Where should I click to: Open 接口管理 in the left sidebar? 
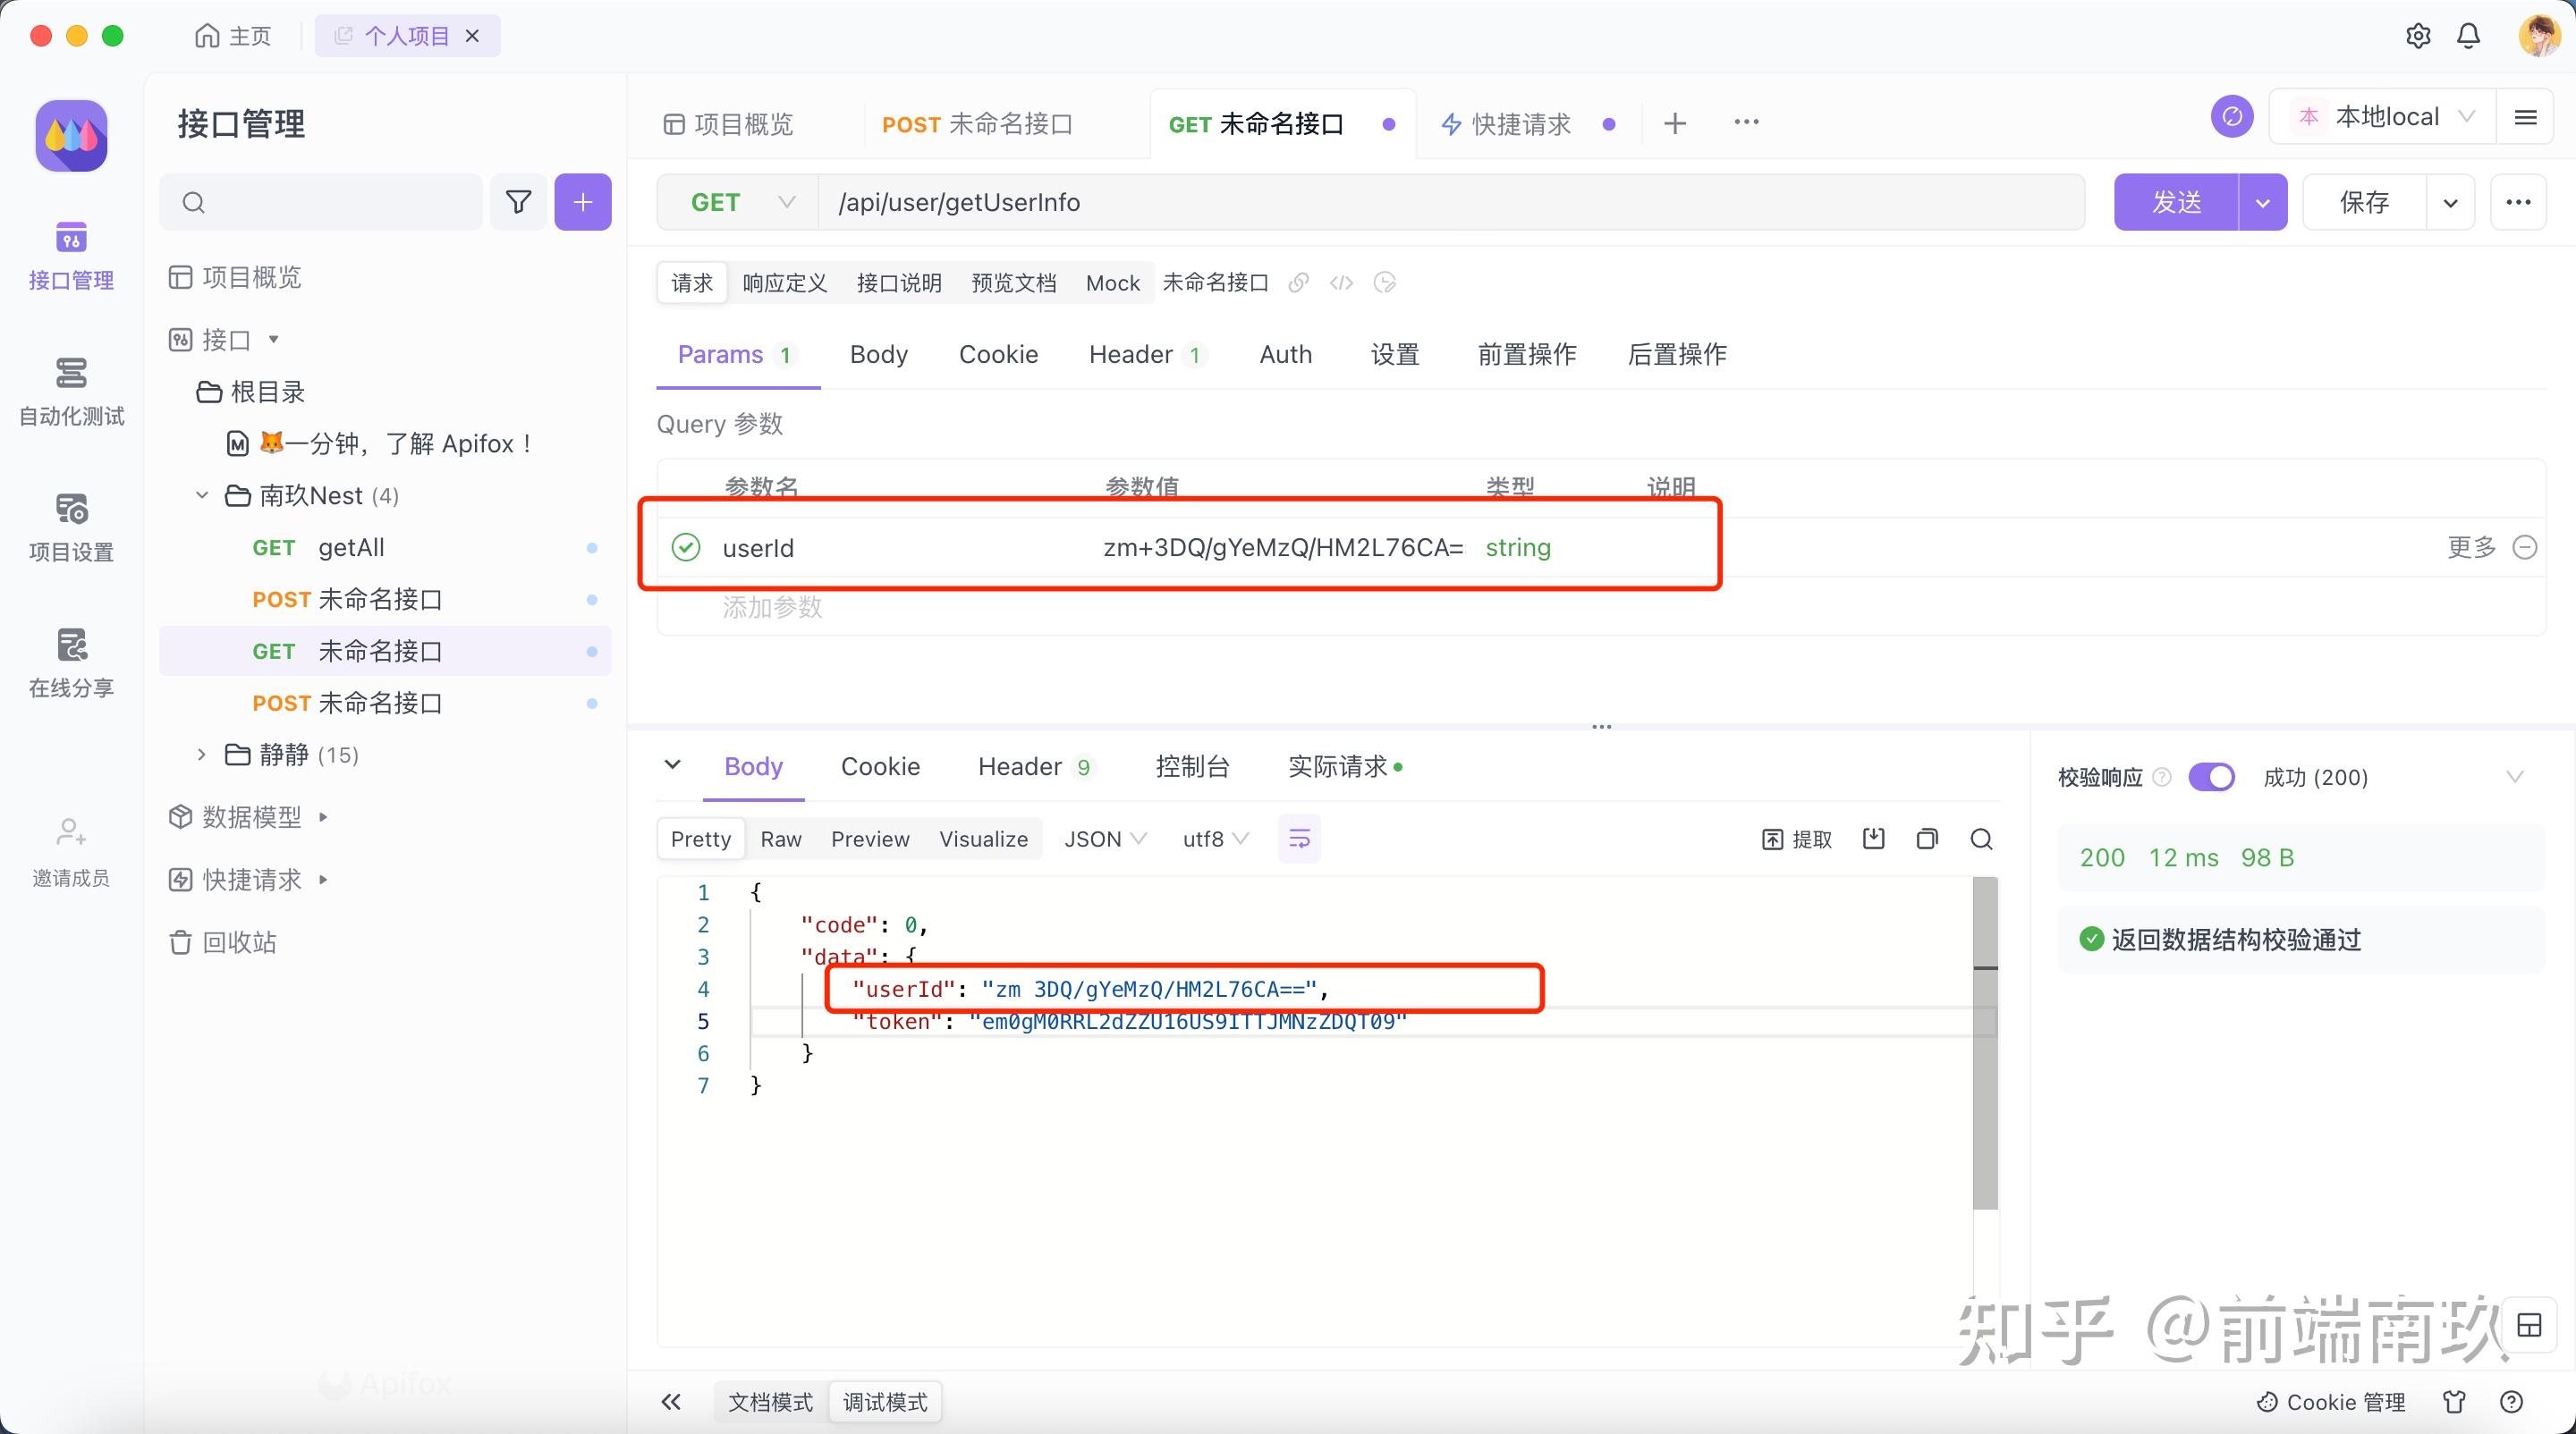click(x=71, y=256)
